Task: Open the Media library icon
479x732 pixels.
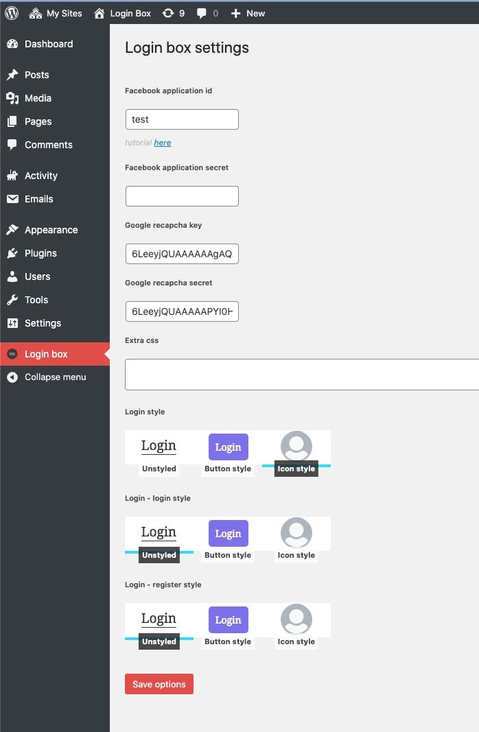Action: (12, 98)
